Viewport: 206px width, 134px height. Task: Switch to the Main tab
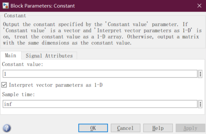(11, 55)
